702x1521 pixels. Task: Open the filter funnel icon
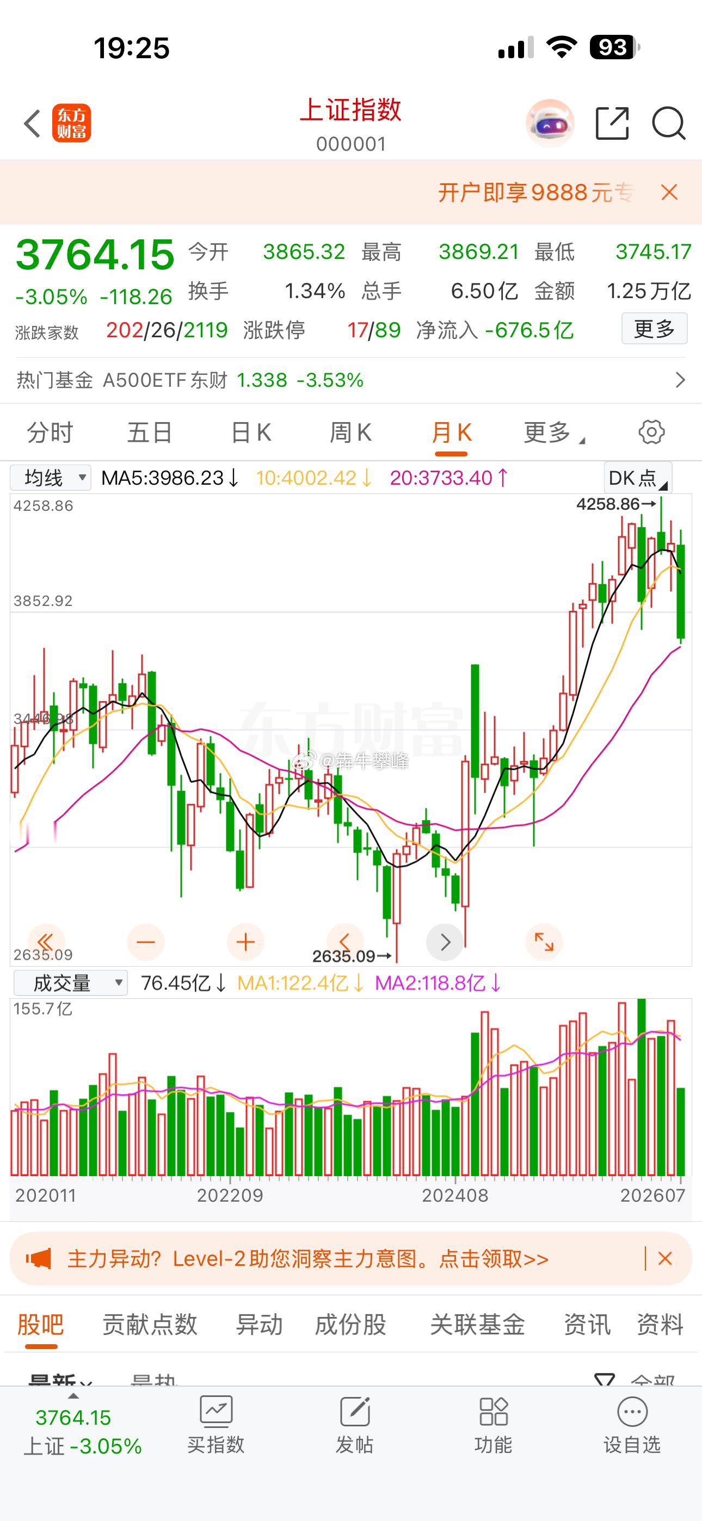(x=605, y=1380)
